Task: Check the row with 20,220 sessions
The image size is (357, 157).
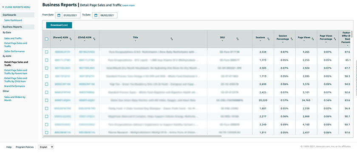Action: click(x=47, y=100)
